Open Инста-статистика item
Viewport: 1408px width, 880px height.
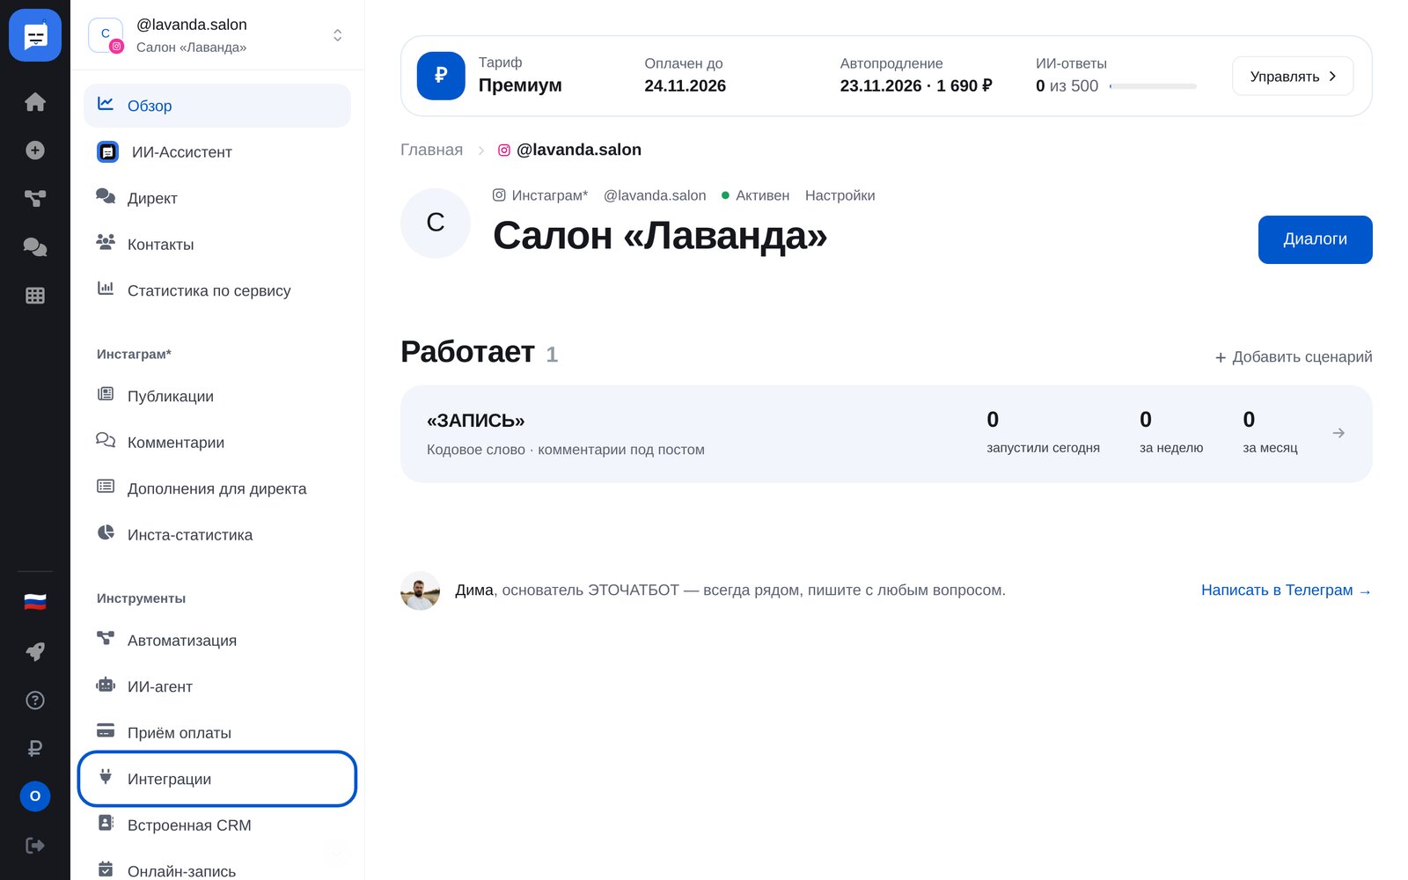pos(217,535)
